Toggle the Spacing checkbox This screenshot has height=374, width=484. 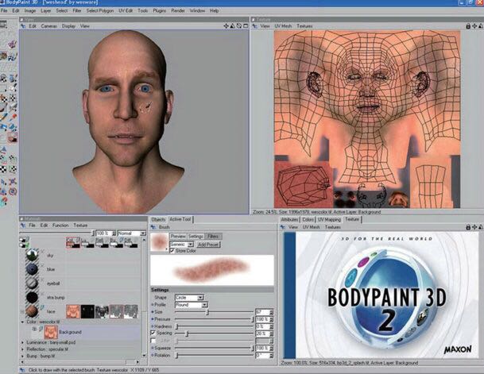153,333
